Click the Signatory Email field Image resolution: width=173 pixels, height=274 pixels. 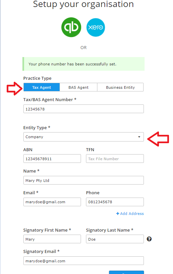click(x=84, y=261)
